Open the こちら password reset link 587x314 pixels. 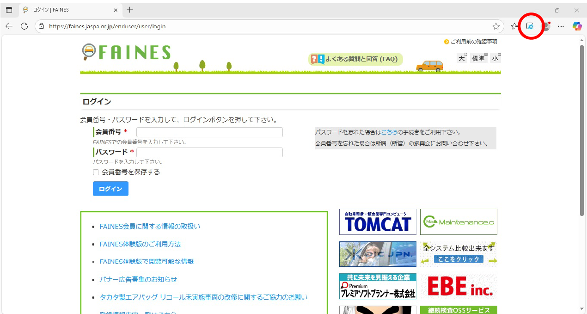(x=391, y=132)
